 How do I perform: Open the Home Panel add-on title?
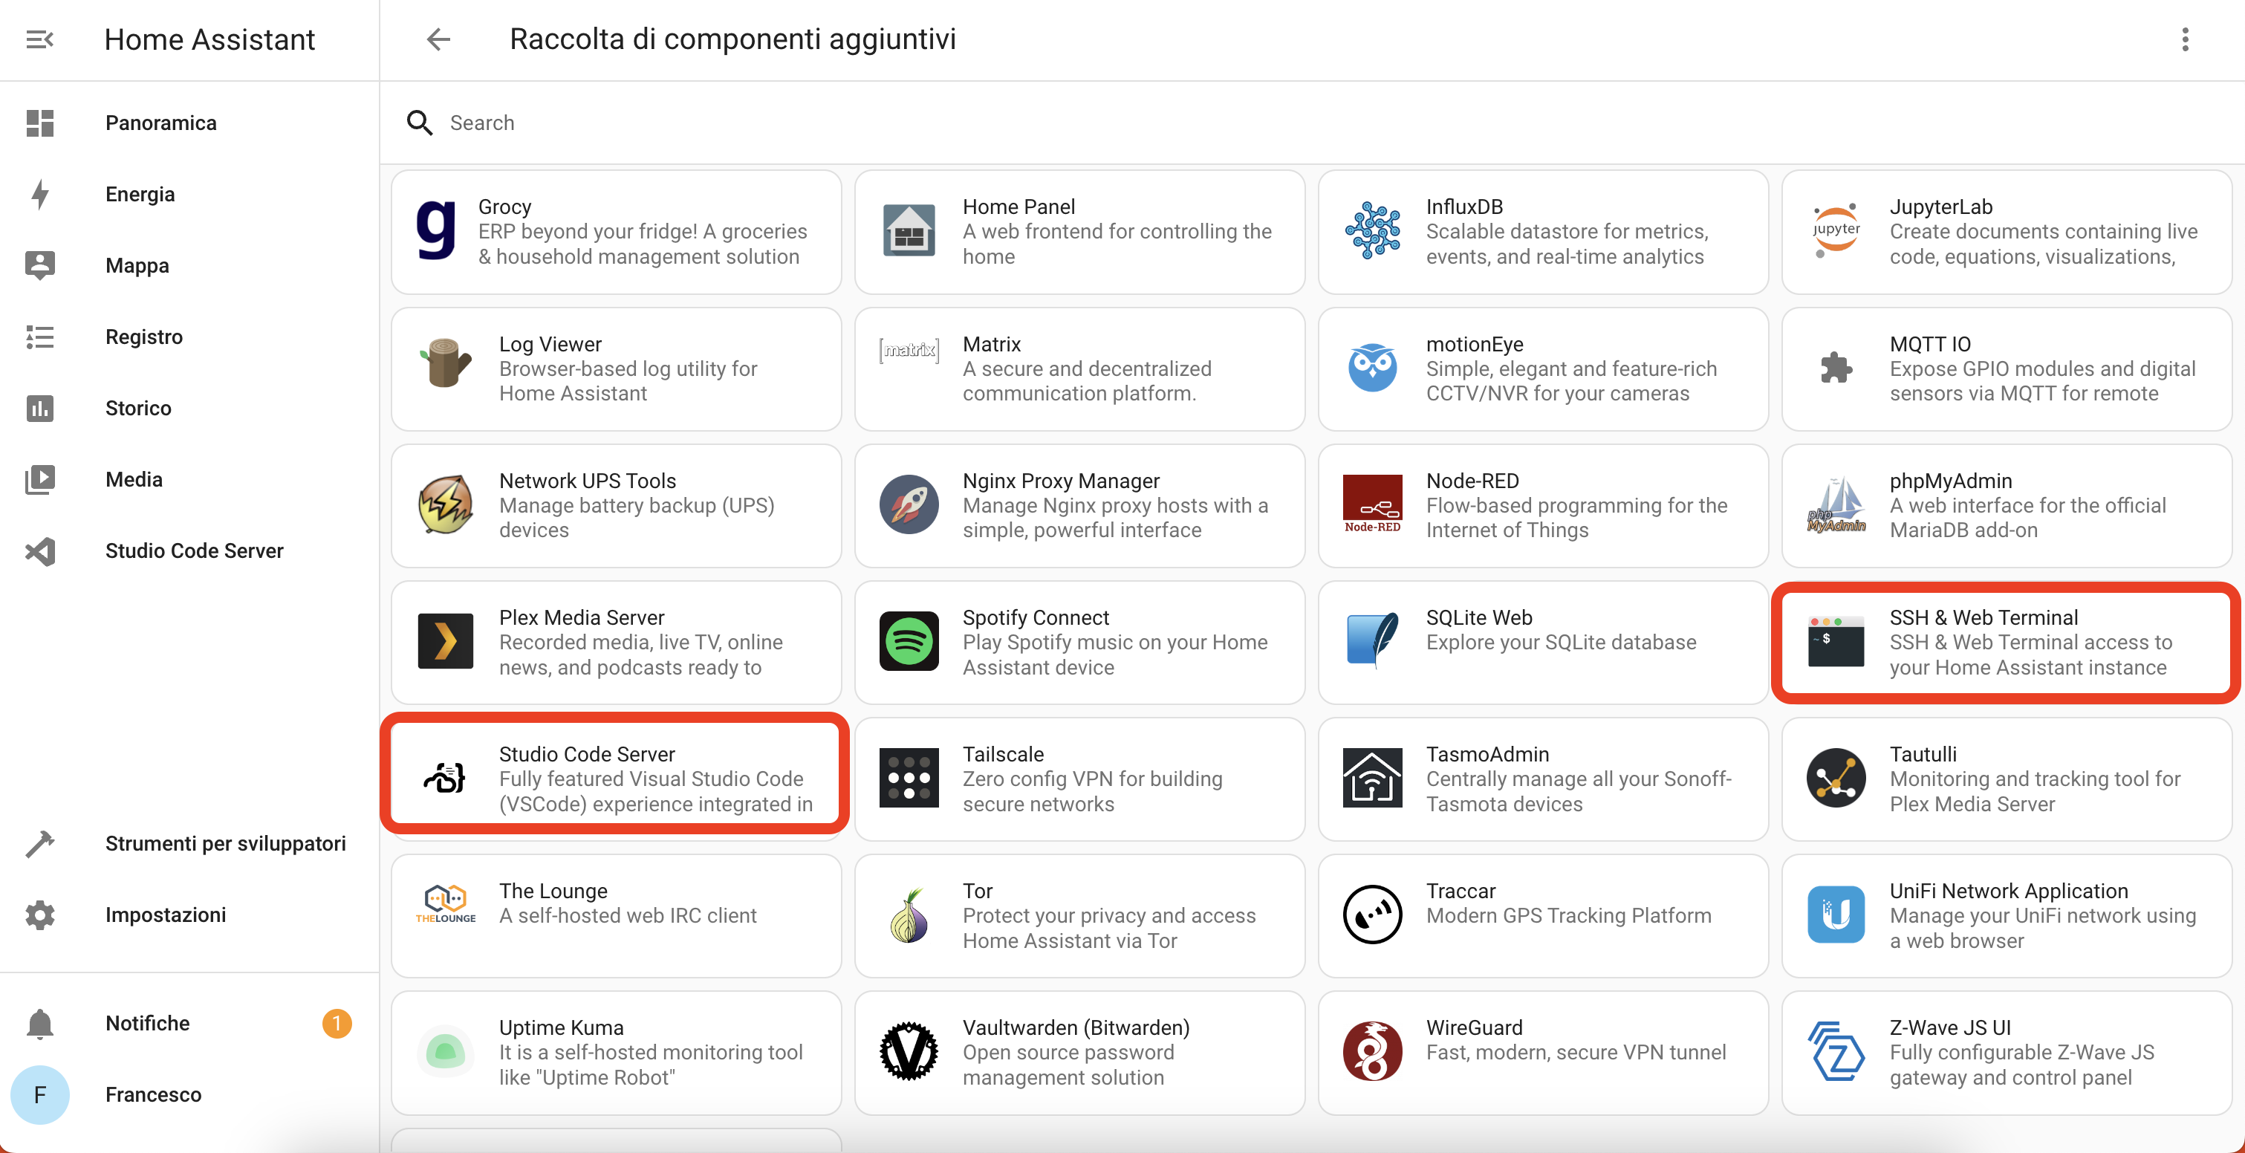pyautogui.click(x=1018, y=207)
